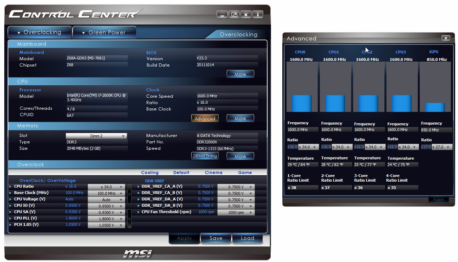Click the Advanced button in CPU section
The image size is (458, 262).
tap(205, 118)
